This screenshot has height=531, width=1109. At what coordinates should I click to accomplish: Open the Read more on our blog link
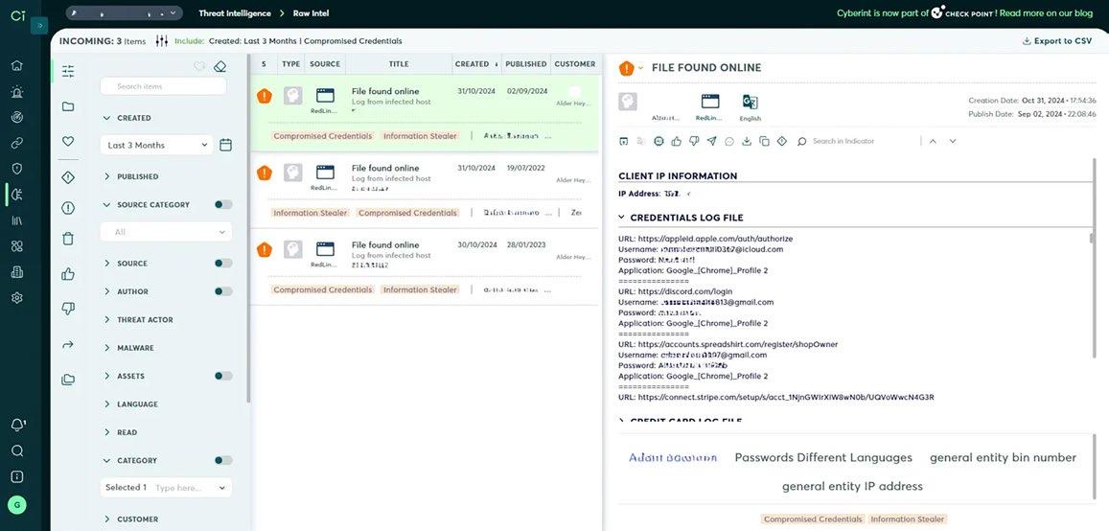(1046, 12)
